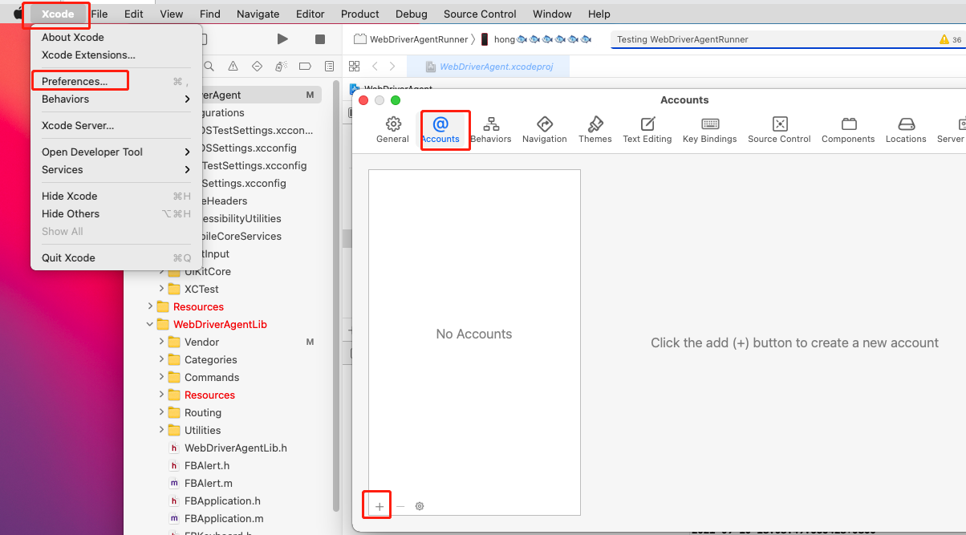Viewport: 966px width, 535px height.
Task: Open the General preferences pane
Action: click(392, 130)
